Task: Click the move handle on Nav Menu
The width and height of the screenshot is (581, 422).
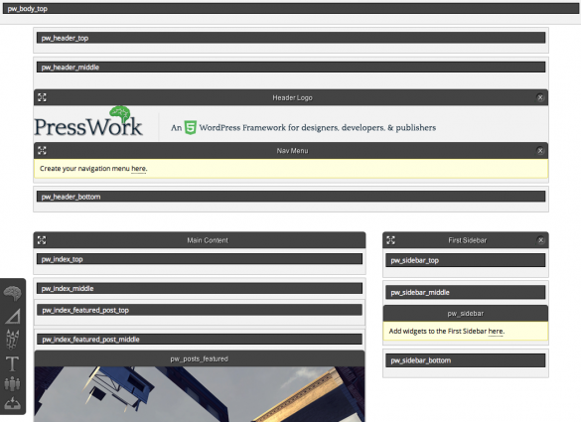Action: pyautogui.click(x=42, y=150)
